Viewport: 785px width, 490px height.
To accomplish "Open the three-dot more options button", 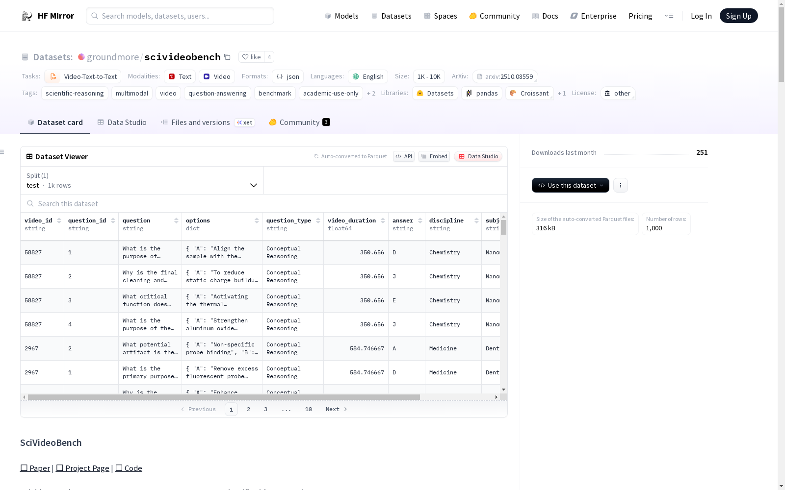I will point(621,185).
